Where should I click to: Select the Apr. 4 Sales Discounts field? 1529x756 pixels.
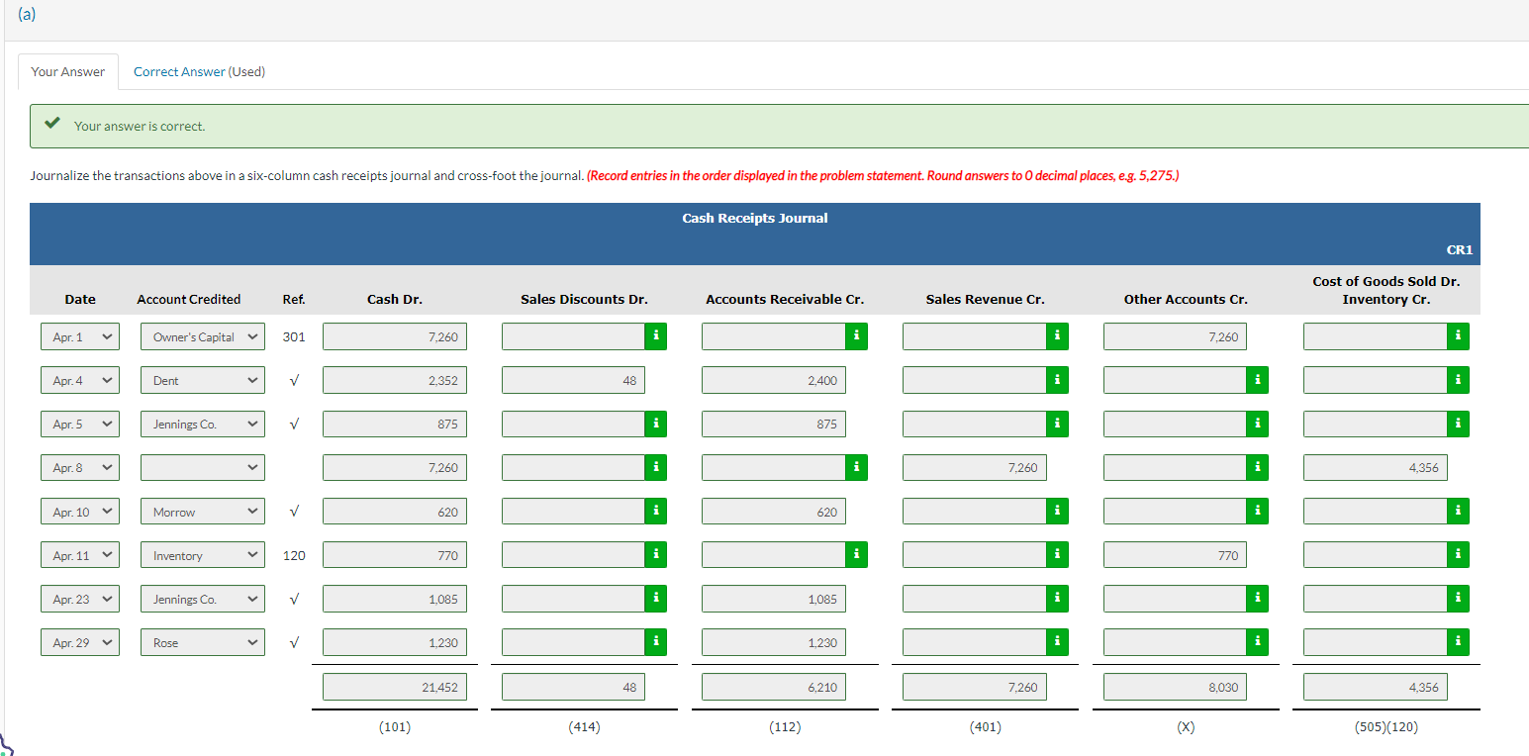click(x=573, y=381)
